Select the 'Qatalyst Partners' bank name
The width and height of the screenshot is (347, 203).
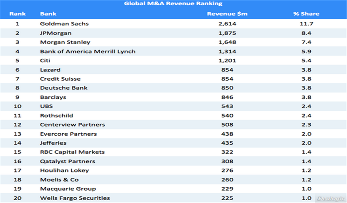[67, 161]
